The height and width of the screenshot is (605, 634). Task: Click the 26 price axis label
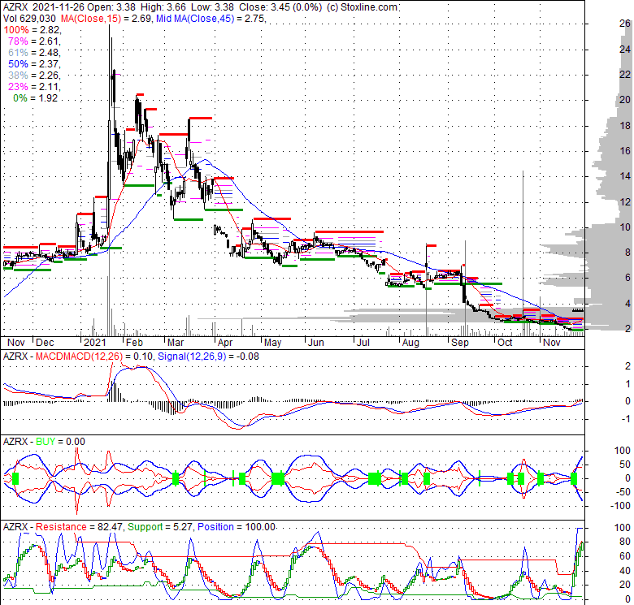(625, 24)
